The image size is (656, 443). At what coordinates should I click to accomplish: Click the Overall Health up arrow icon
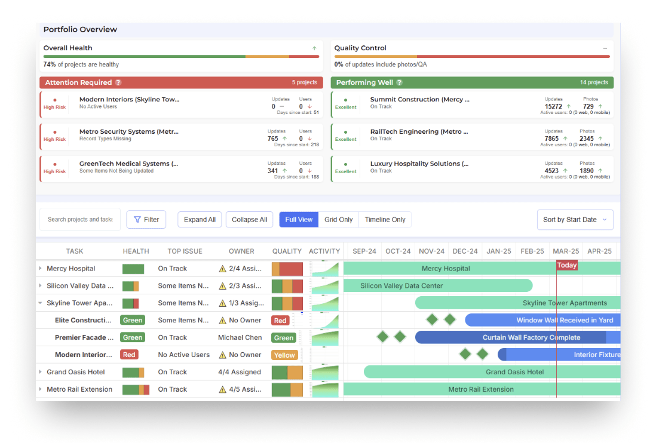(314, 48)
